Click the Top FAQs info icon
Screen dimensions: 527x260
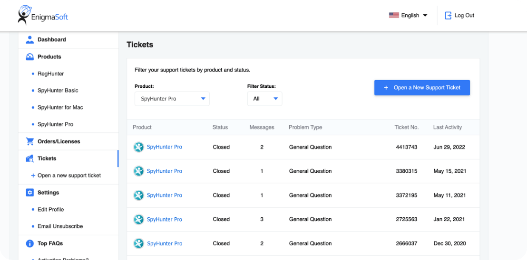click(x=30, y=243)
